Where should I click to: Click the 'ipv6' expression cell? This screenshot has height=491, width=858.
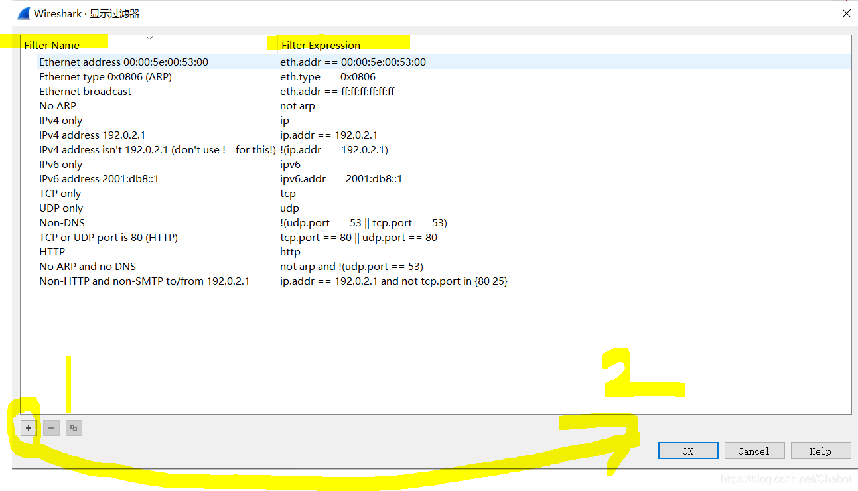coord(290,164)
